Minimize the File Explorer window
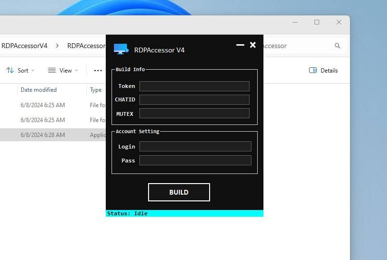This screenshot has height=260, width=387. (x=295, y=22)
